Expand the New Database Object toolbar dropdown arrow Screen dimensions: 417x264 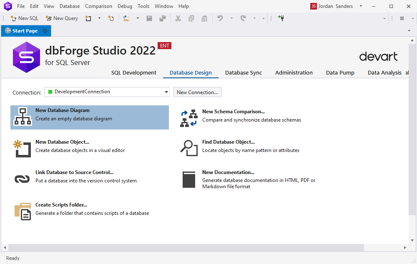click(x=100, y=18)
